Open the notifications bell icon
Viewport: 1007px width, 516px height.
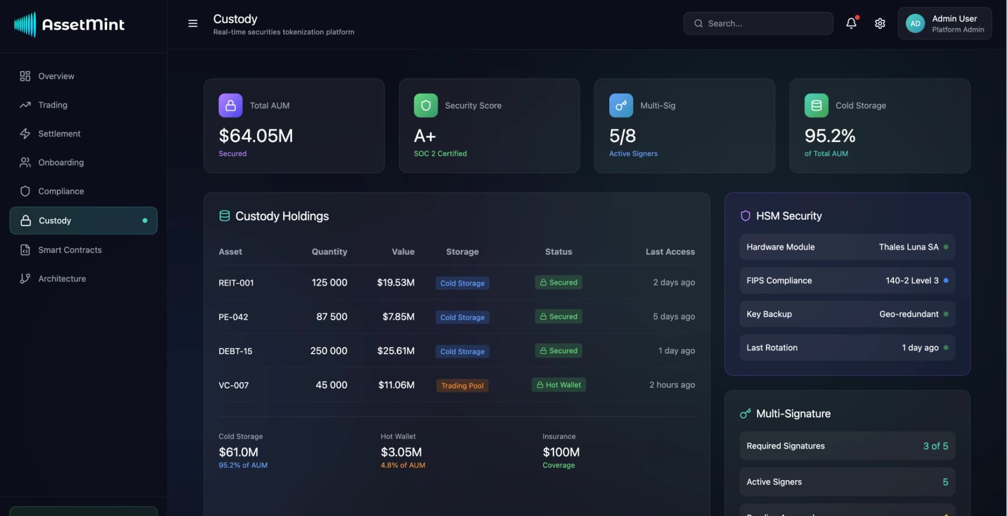[x=851, y=23]
